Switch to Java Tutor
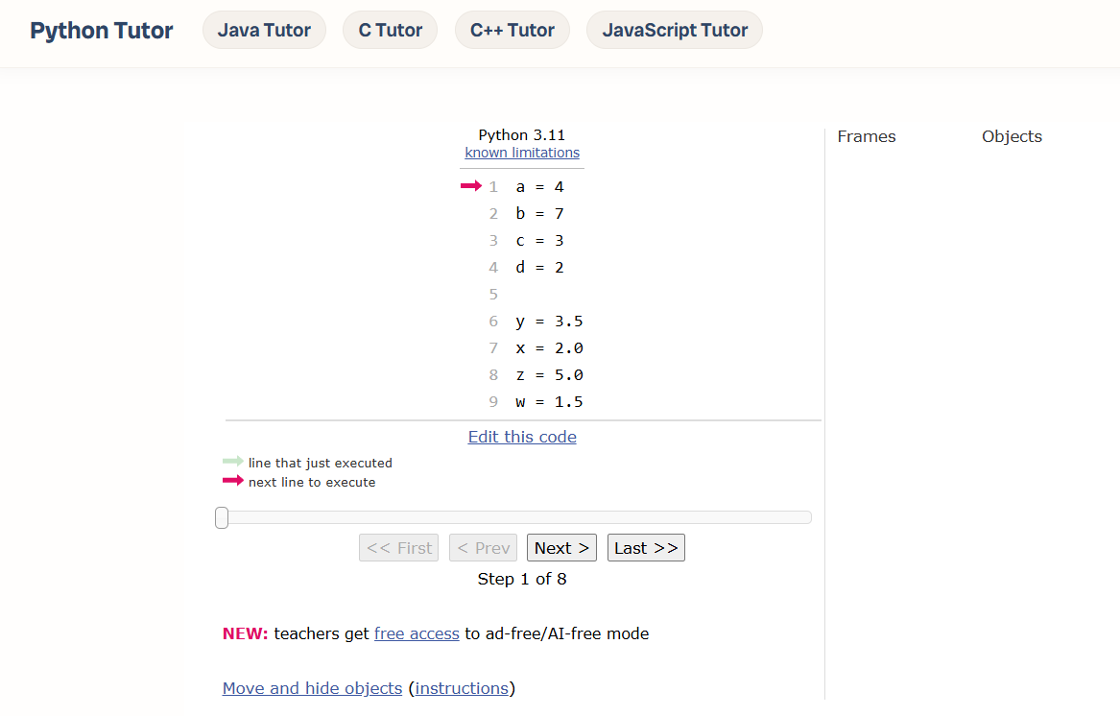1120x716 pixels. tap(264, 31)
